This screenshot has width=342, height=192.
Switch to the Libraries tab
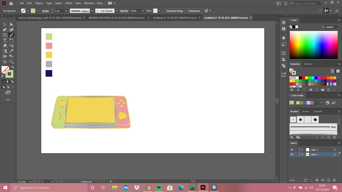tap(308, 64)
